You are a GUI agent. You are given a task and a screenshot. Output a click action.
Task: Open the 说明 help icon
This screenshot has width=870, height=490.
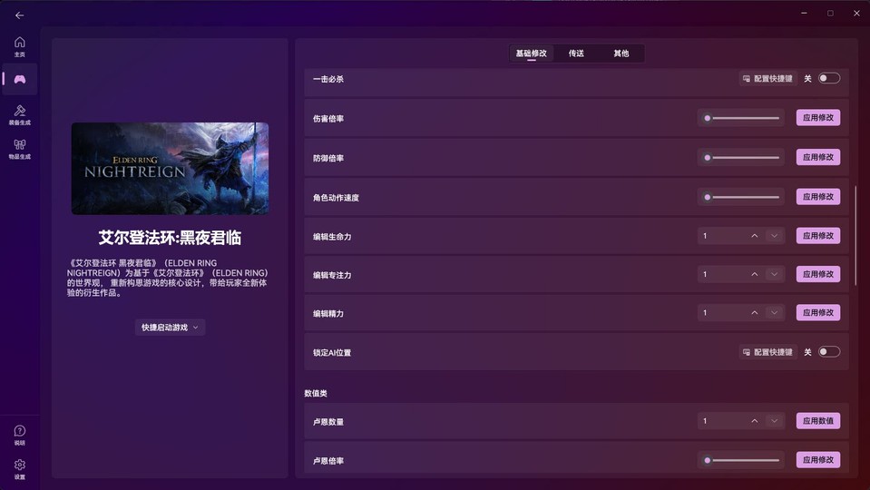click(x=19, y=435)
